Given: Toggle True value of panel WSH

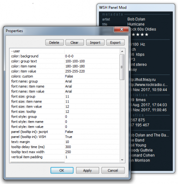Looking at the screenshot, I should coord(69,137).
